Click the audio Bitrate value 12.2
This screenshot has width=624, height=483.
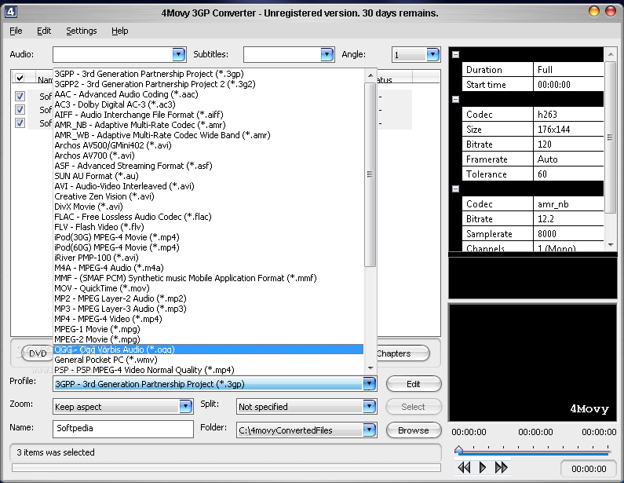568,219
